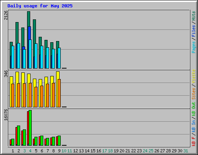Click the Sites legend label
Screen dimensions: 198x155
point(193,94)
